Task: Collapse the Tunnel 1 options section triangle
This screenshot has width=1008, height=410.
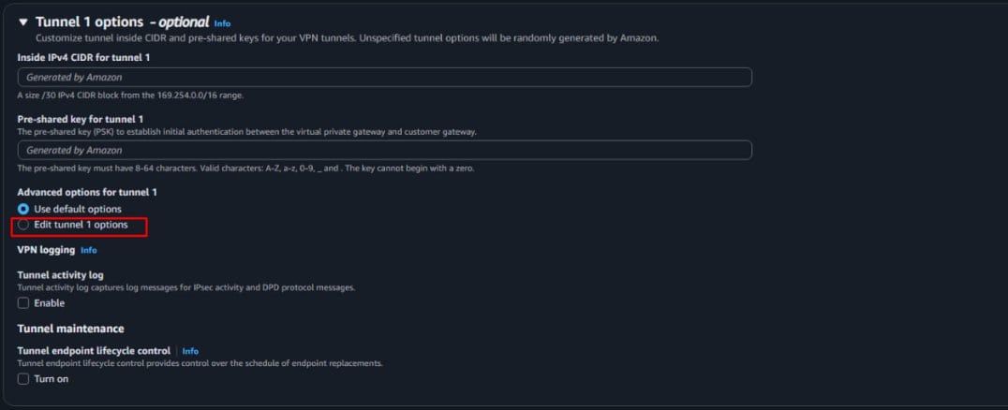Action: (23, 22)
